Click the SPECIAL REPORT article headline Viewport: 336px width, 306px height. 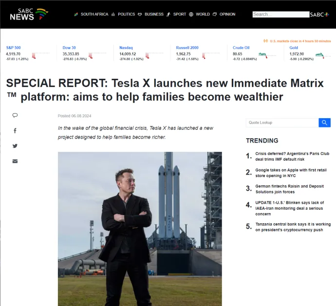tap(165, 90)
